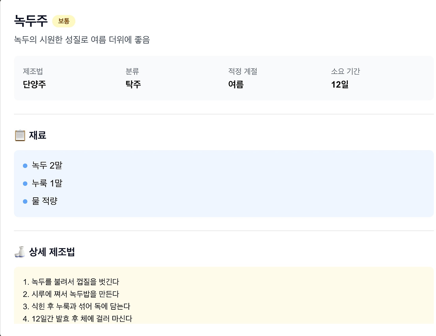
Task: Click the 여름 season value
Action: 236,84
